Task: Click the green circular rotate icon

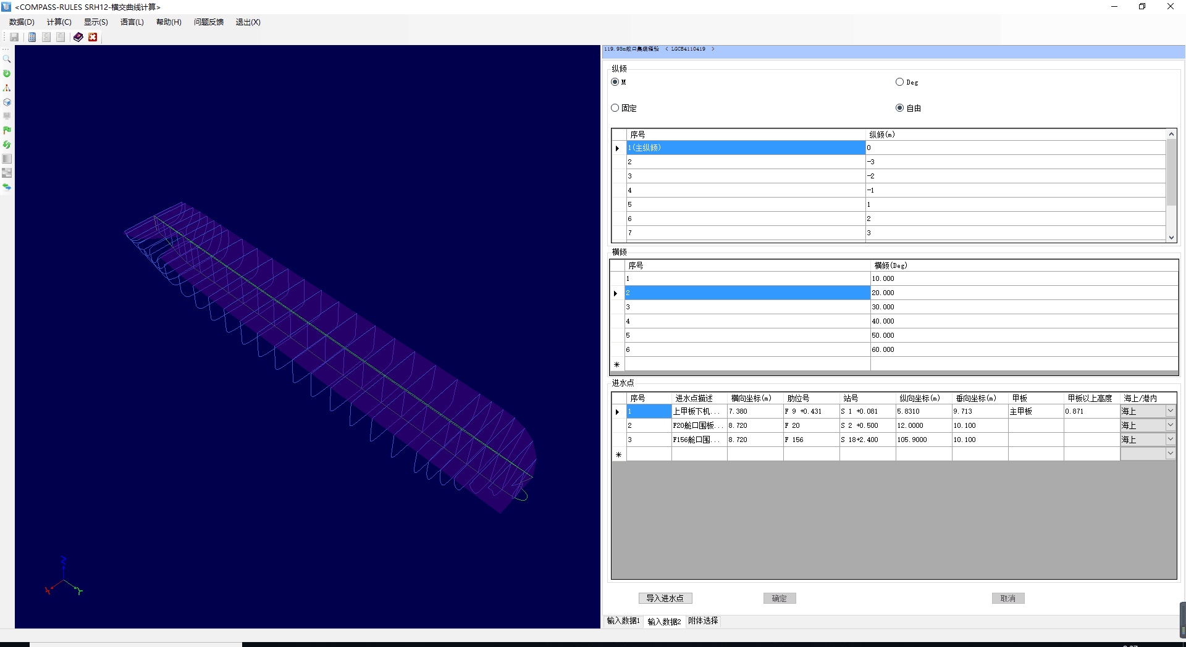Action: pos(7,73)
